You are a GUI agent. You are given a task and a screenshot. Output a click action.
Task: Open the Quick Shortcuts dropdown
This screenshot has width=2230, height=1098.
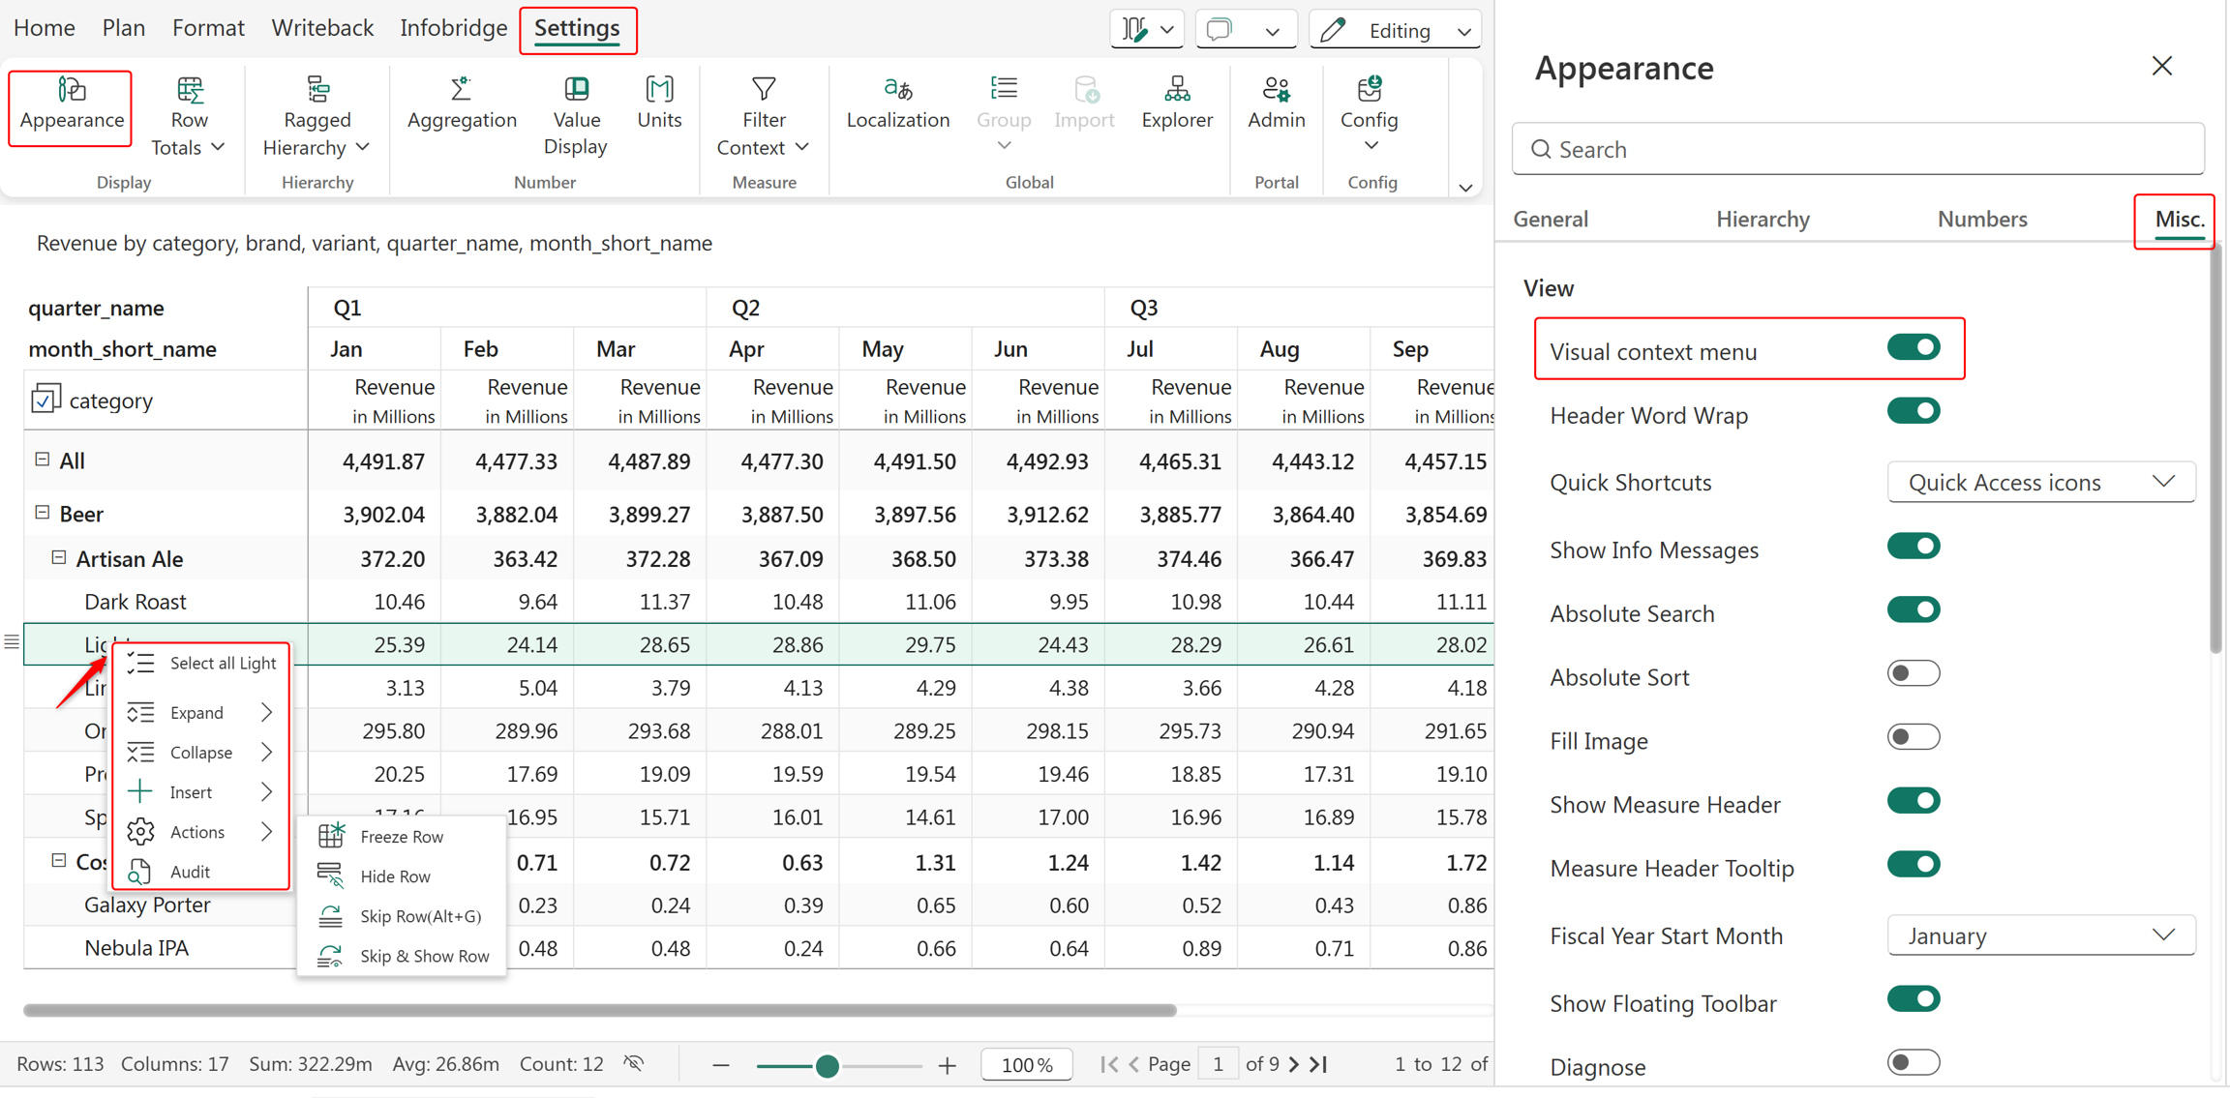(2040, 482)
